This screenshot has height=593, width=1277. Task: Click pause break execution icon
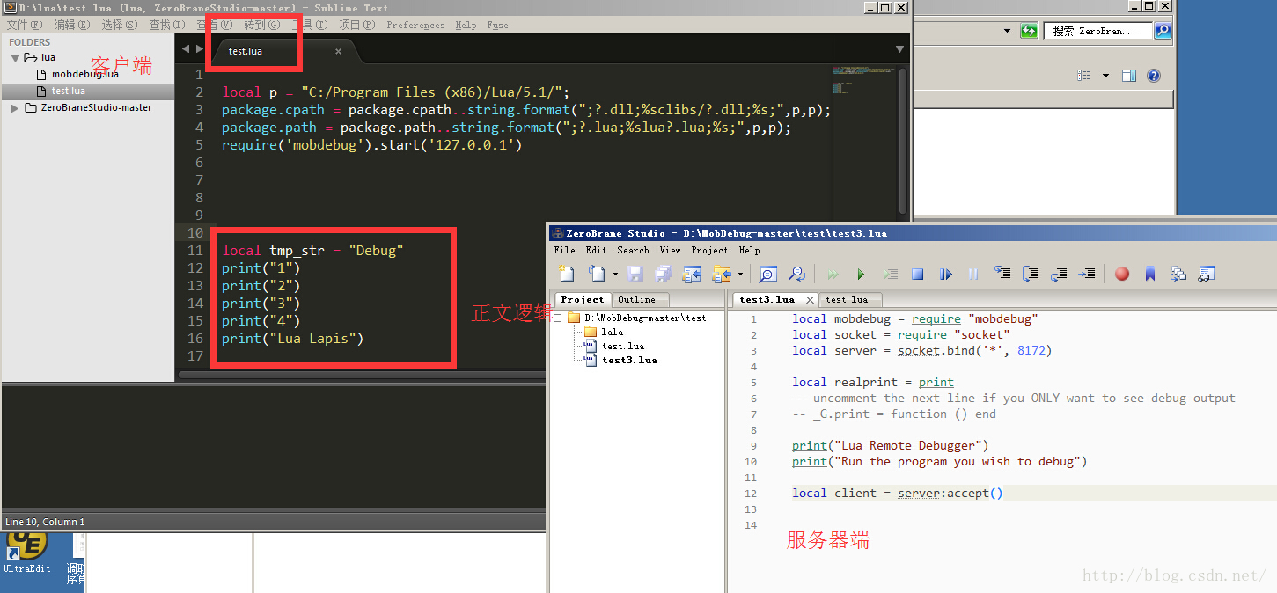(973, 275)
